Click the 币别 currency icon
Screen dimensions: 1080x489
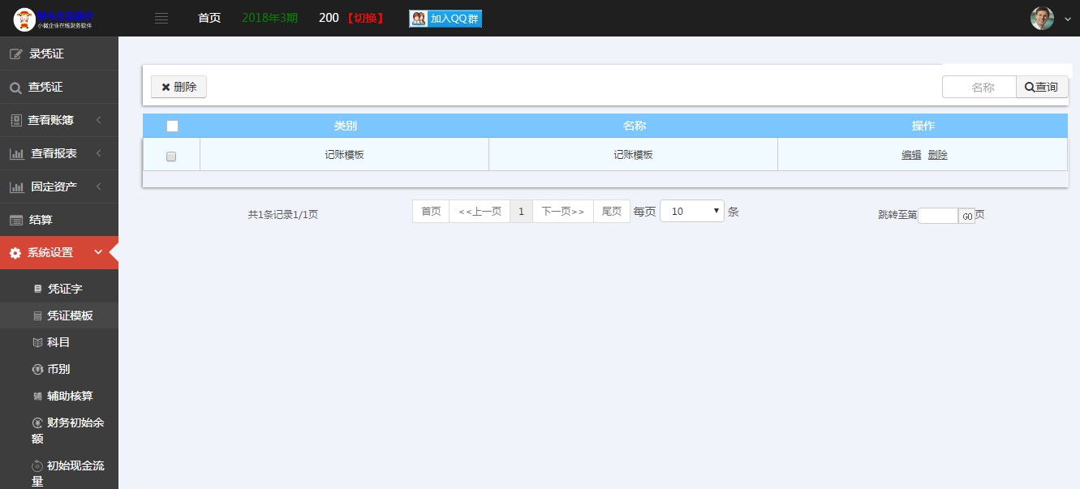pyautogui.click(x=37, y=369)
